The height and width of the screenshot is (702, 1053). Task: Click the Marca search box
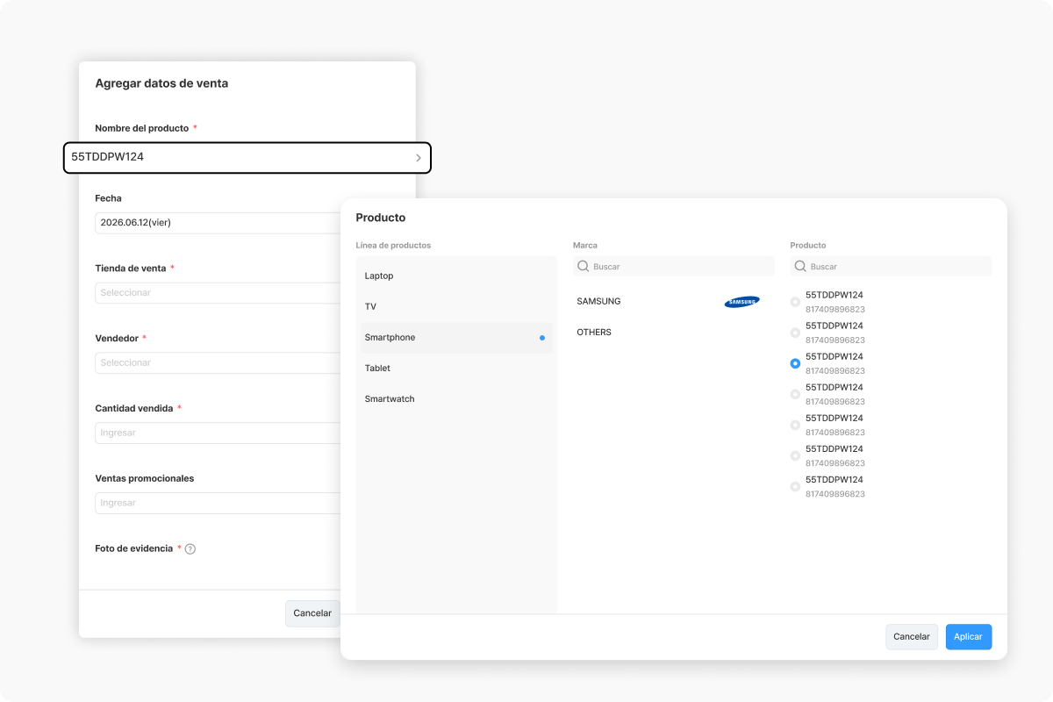[674, 267]
